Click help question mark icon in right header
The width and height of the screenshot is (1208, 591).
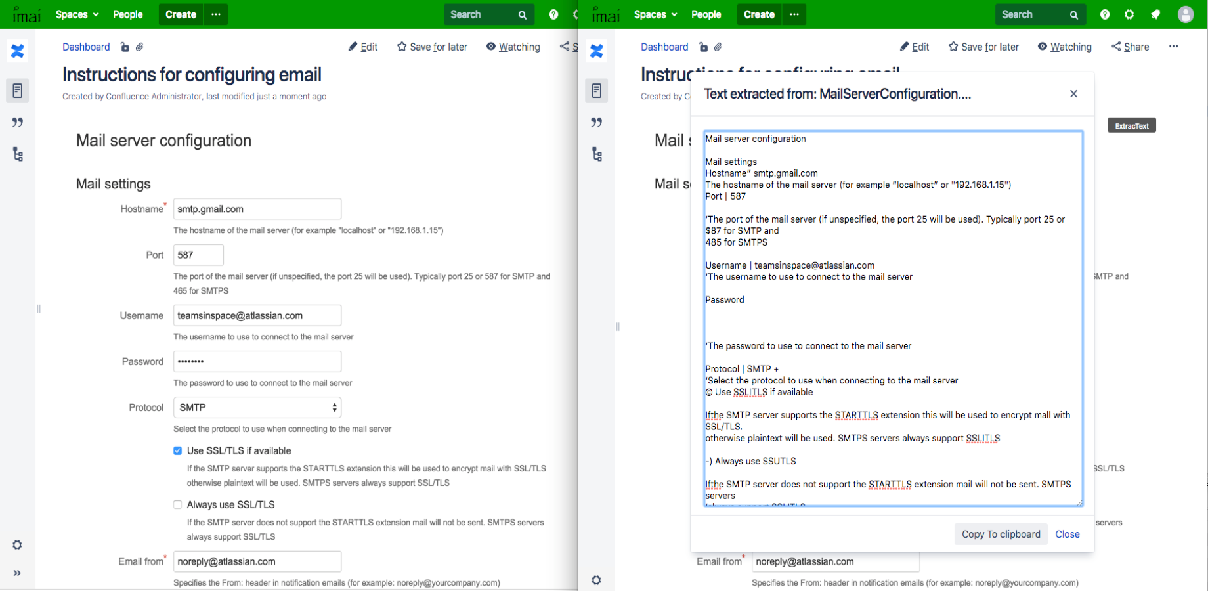pos(1105,14)
